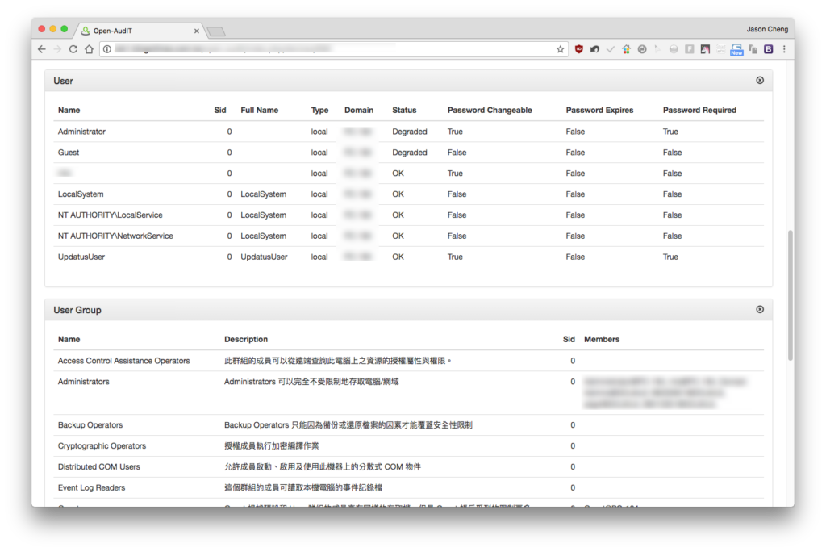Click the uBlock Origin shield extension icon

pyautogui.click(x=578, y=49)
